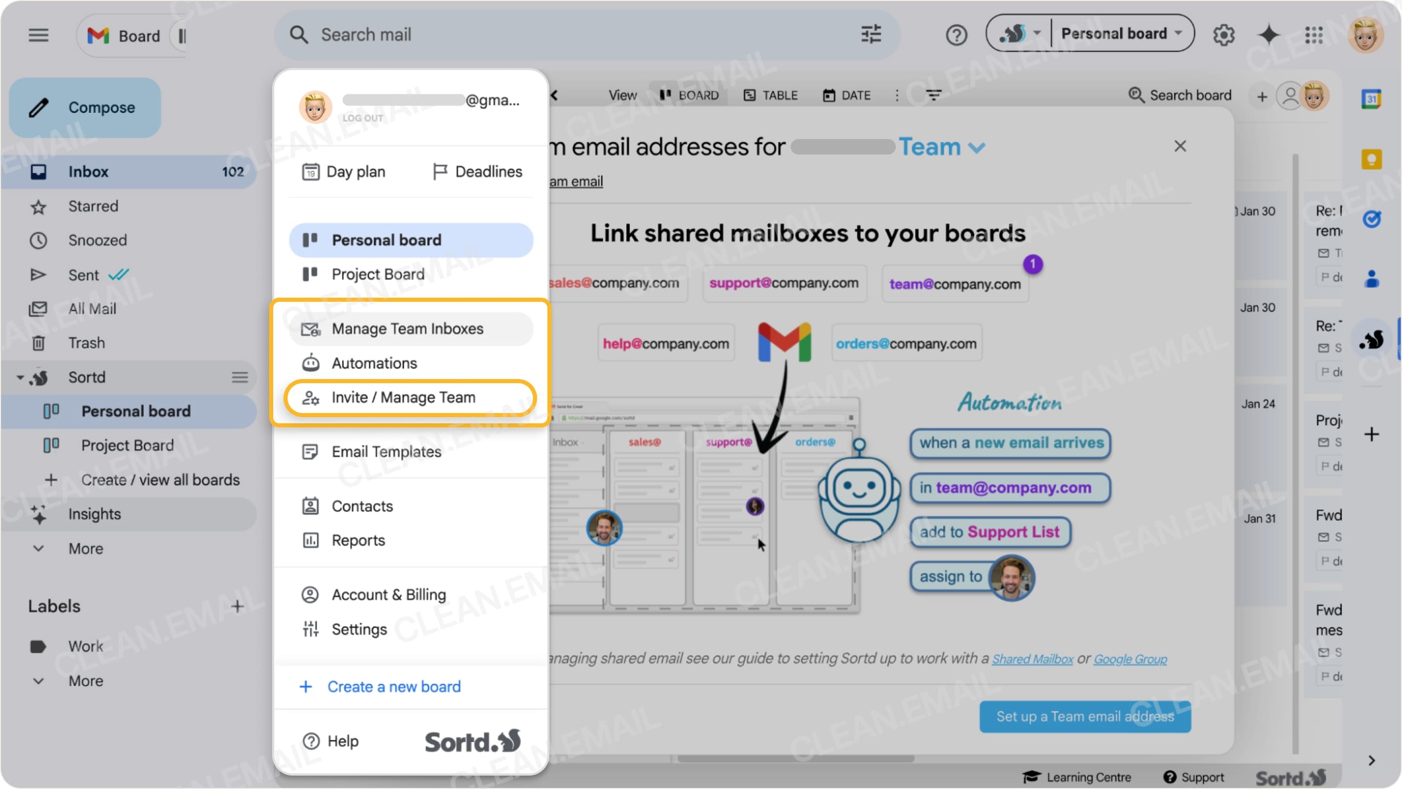
Task: Expand the Team dropdown in the page heading
Action: [x=975, y=146]
